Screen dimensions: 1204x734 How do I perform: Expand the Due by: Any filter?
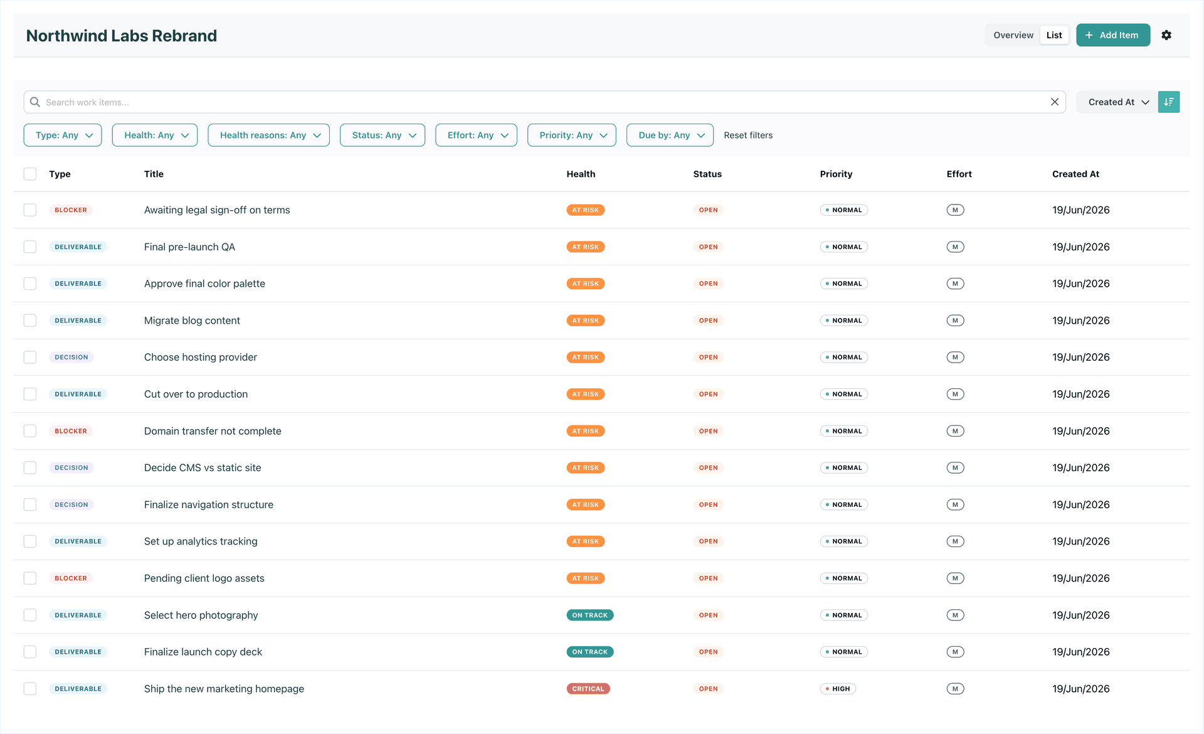click(670, 135)
